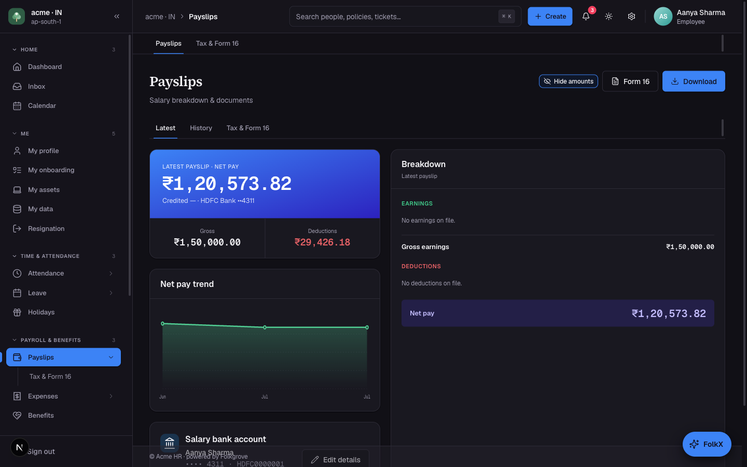
Task: Open My assets page
Action: pos(63,190)
